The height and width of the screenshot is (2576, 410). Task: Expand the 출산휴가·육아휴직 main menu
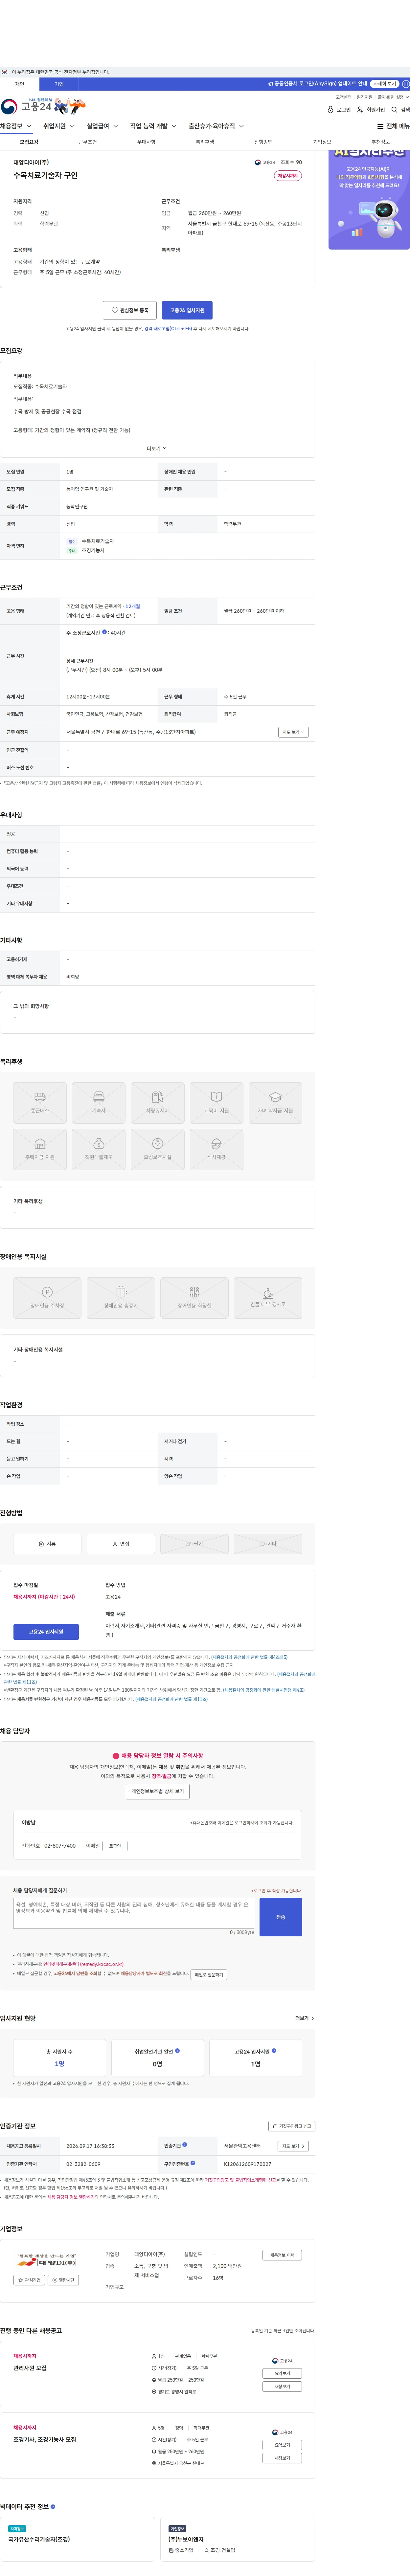[x=216, y=126]
